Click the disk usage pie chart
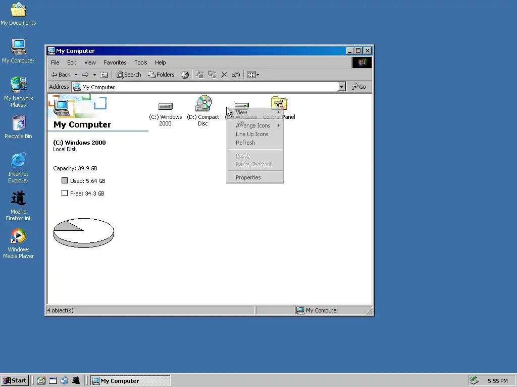Image resolution: width=517 pixels, height=387 pixels. click(x=84, y=233)
